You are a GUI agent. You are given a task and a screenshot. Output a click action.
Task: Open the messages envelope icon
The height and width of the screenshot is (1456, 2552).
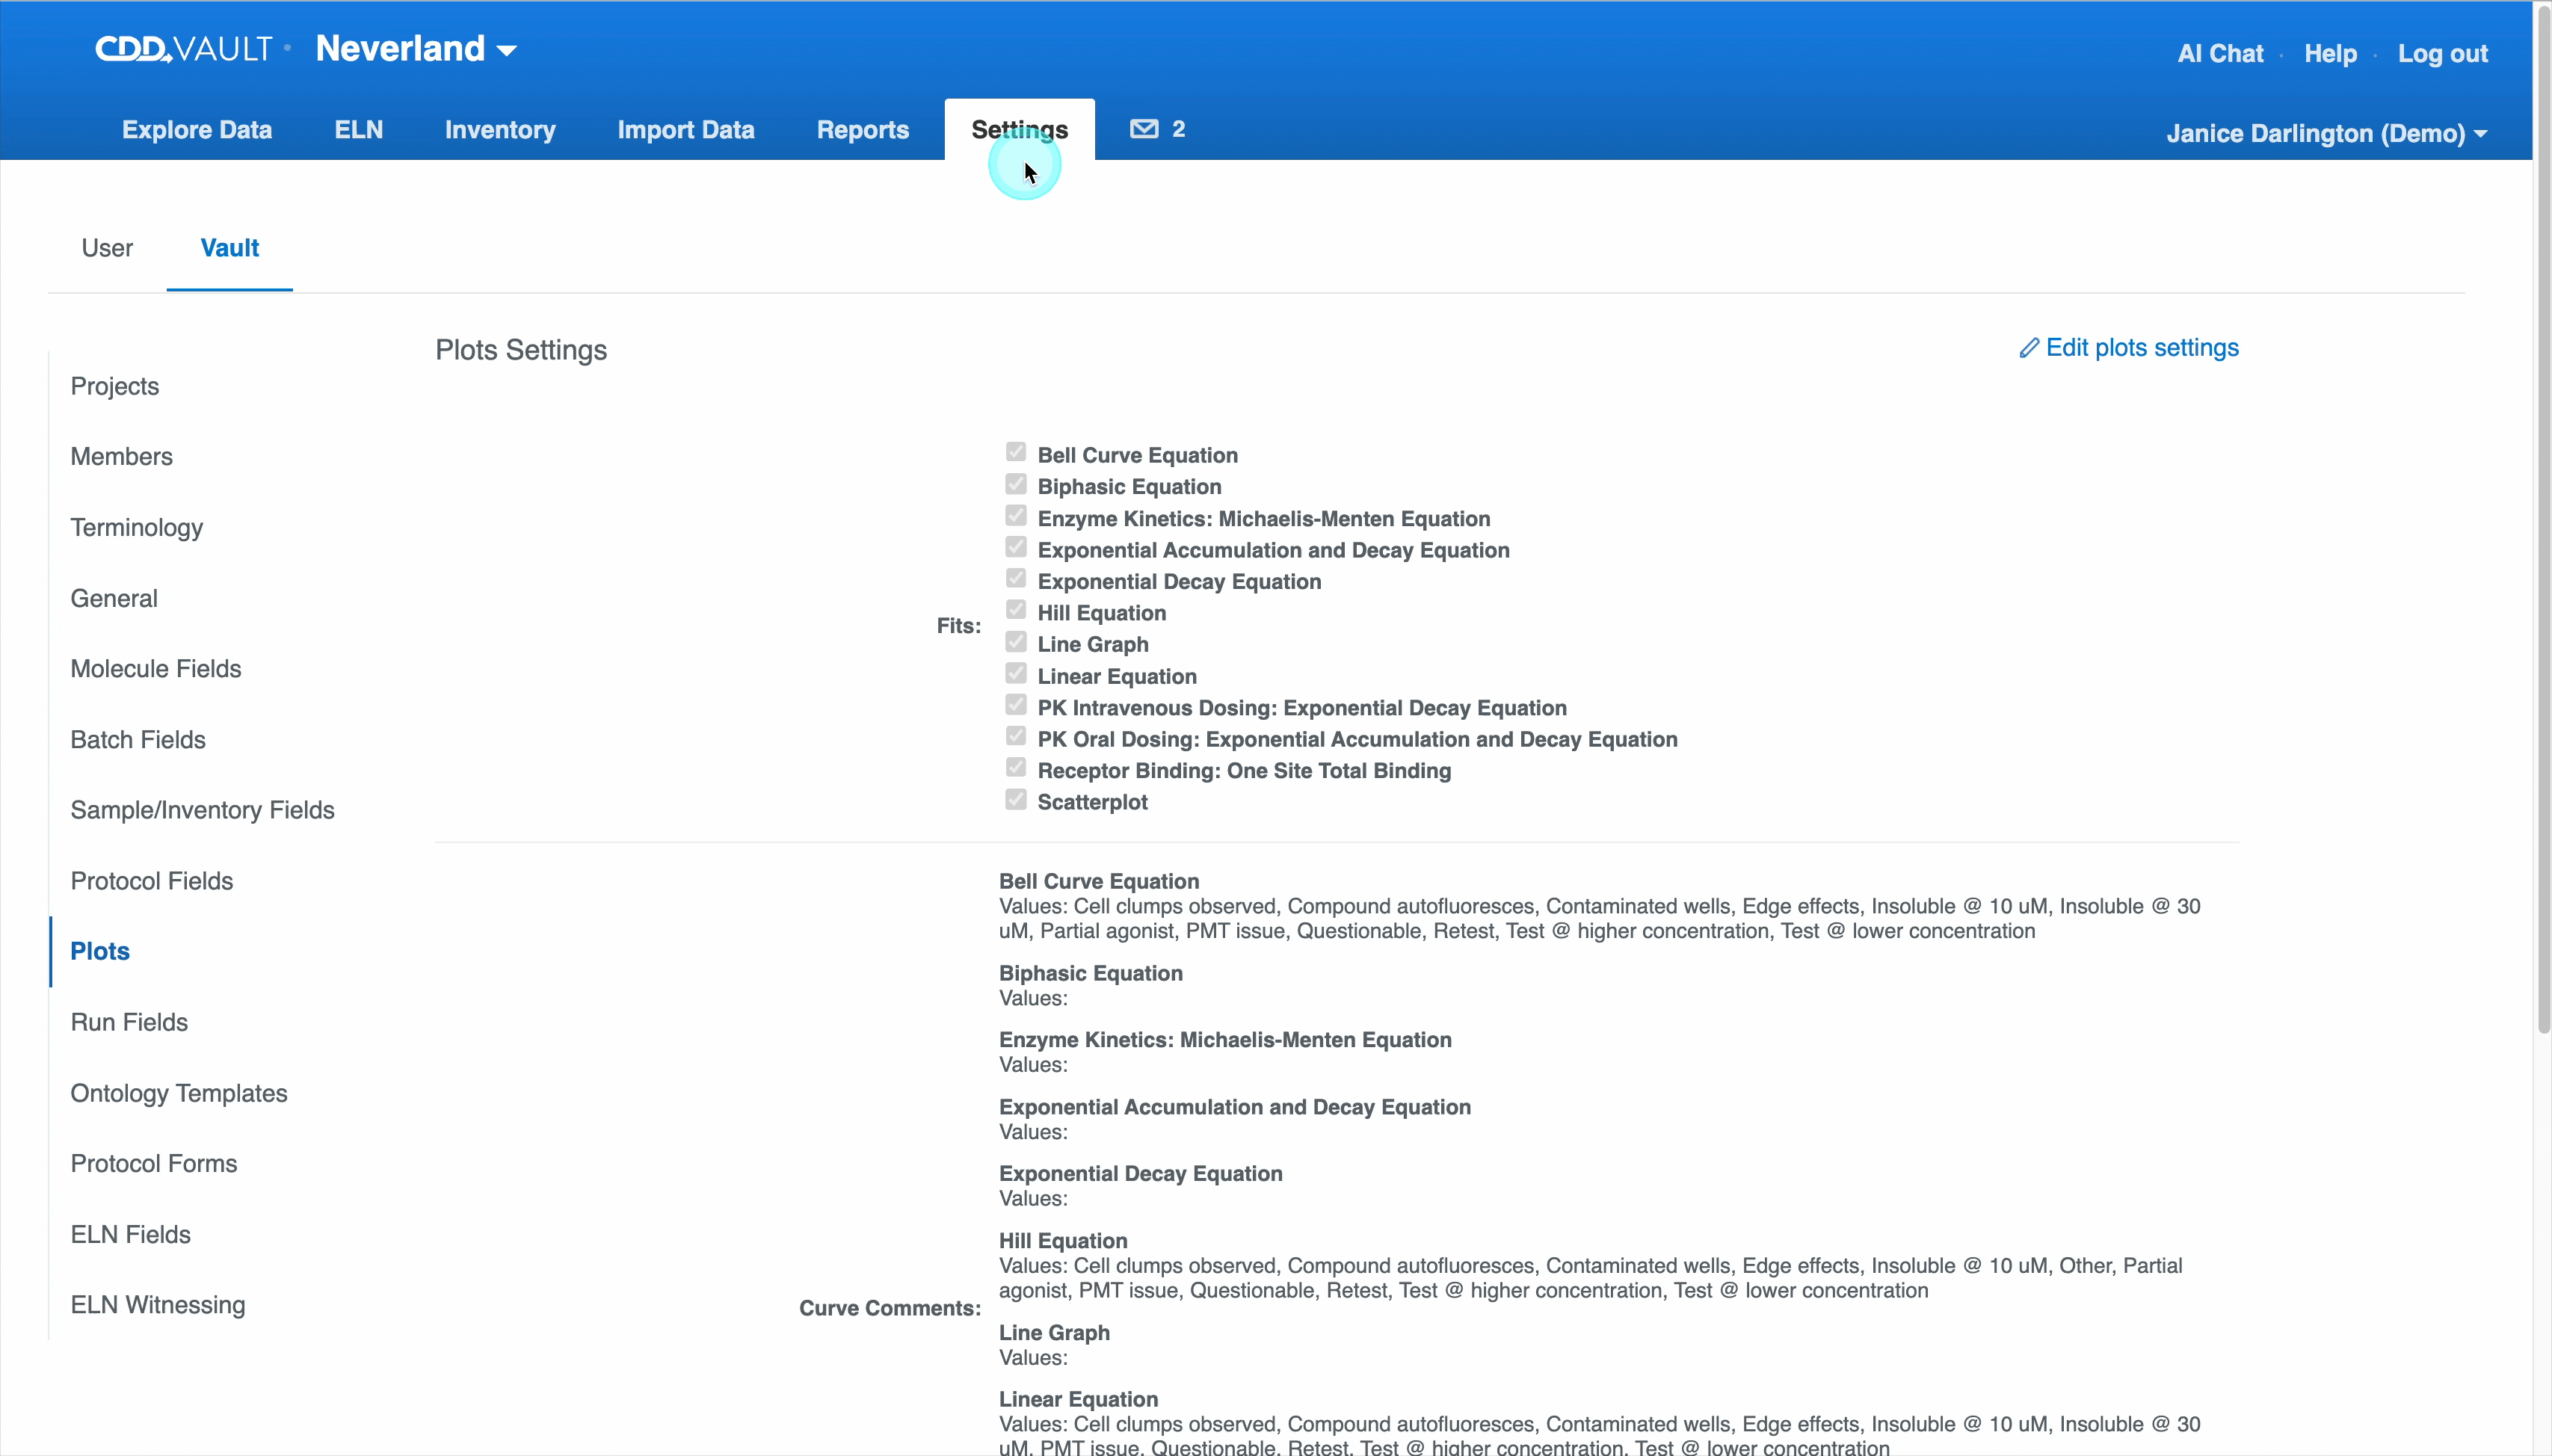point(1144,129)
